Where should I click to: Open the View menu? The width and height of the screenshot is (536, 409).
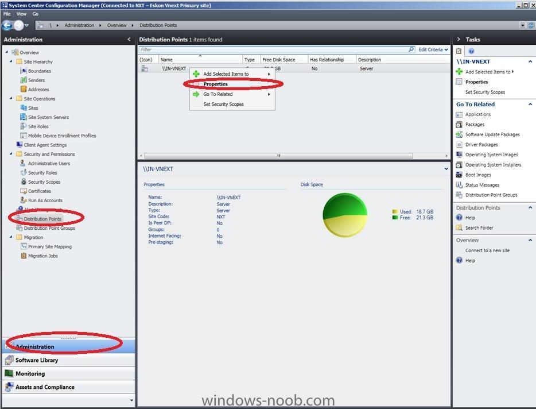coord(21,14)
